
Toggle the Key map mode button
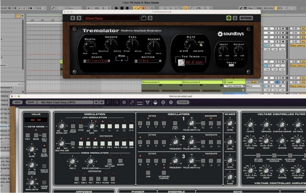pyautogui.click(x=251, y=8)
